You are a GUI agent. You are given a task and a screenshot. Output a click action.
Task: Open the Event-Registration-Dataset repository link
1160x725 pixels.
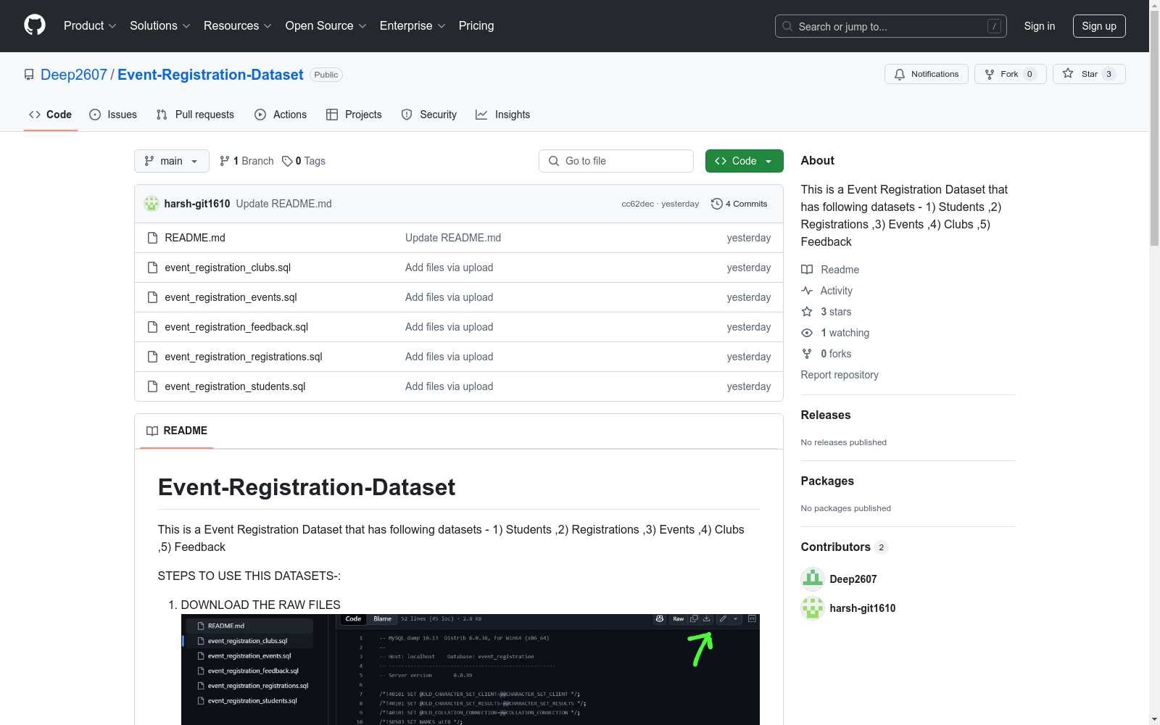(x=210, y=75)
